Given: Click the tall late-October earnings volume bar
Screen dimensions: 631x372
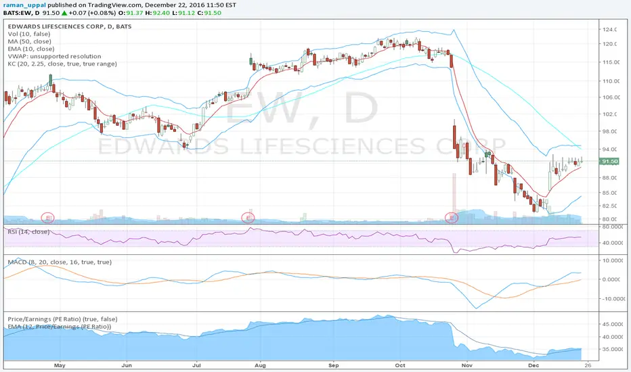Looking at the screenshot, I should (454, 198).
